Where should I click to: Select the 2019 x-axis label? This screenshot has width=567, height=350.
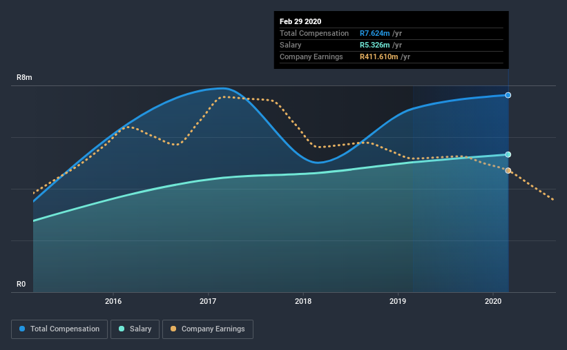(398, 301)
